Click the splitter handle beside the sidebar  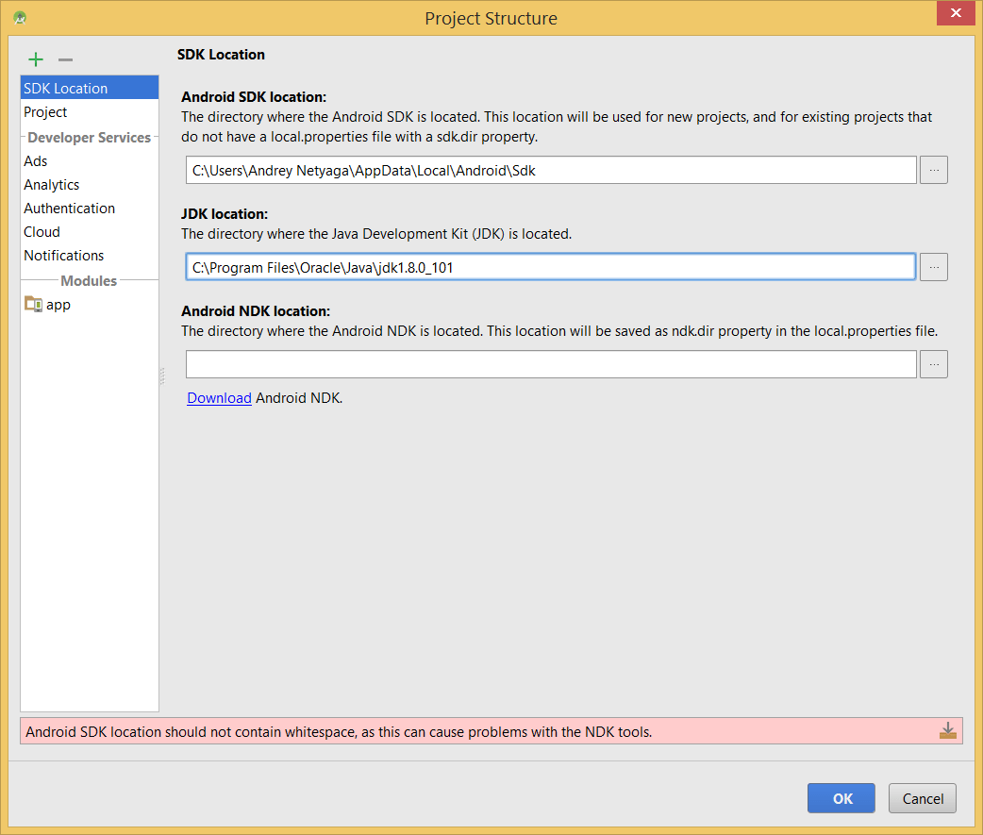pyautogui.click(x=162, y=376)
